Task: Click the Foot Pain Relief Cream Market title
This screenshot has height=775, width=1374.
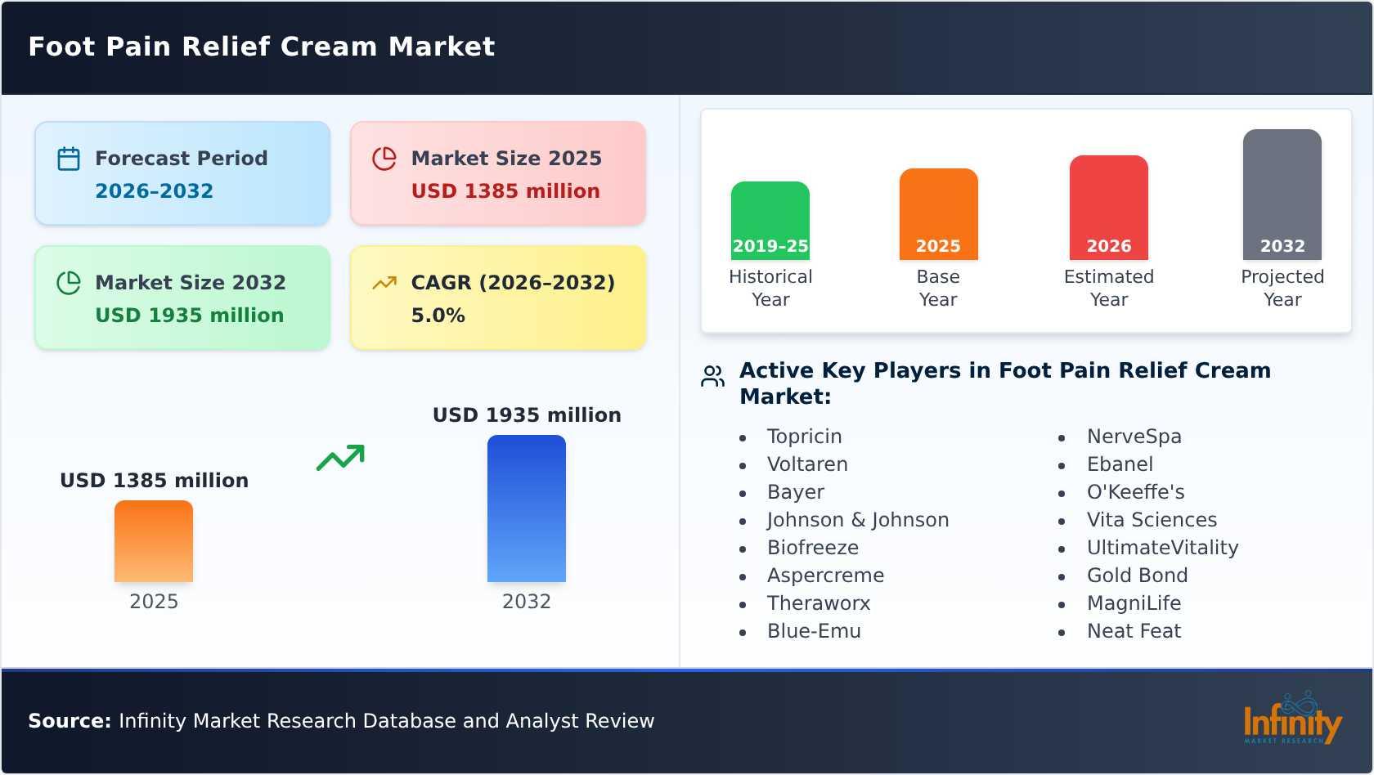Action: click(x=262, y=47)
